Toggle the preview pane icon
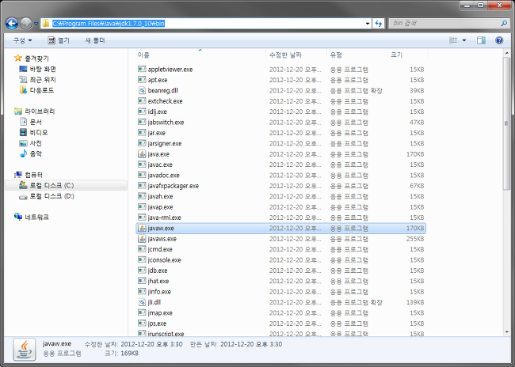The width and height of the screenshot is (515, 367). coord(481,40)
